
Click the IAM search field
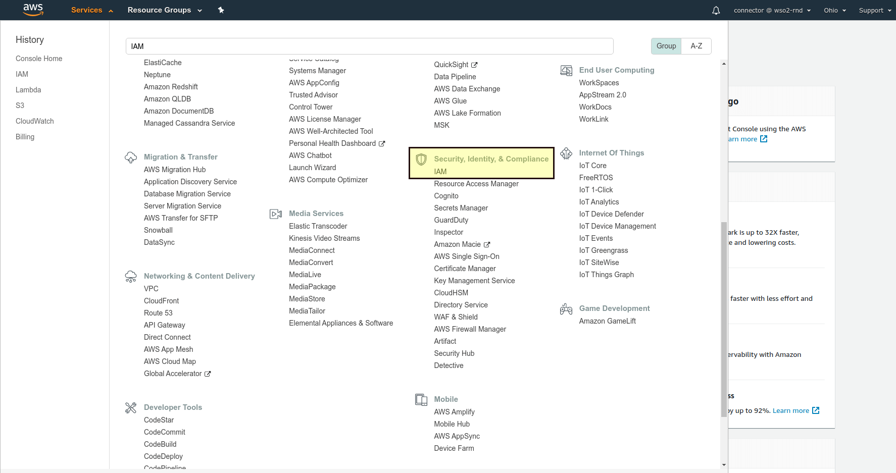[x=370, y=46]
